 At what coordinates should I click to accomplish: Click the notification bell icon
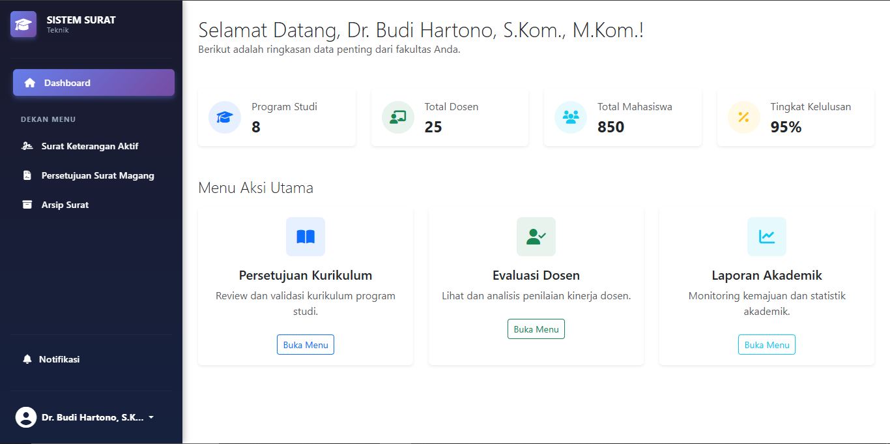click(x=27, y=359)
